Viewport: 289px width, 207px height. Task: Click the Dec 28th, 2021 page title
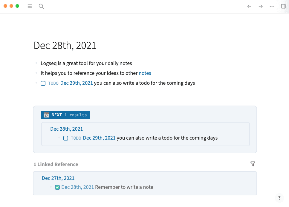65,45
